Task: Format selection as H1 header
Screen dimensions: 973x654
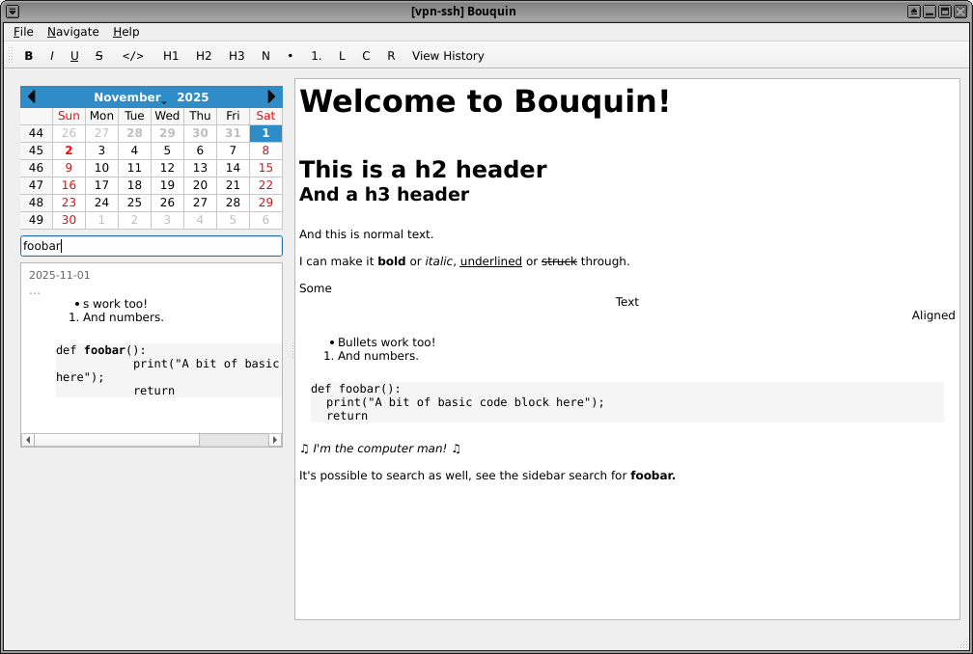Action: (x=171, y=55)
